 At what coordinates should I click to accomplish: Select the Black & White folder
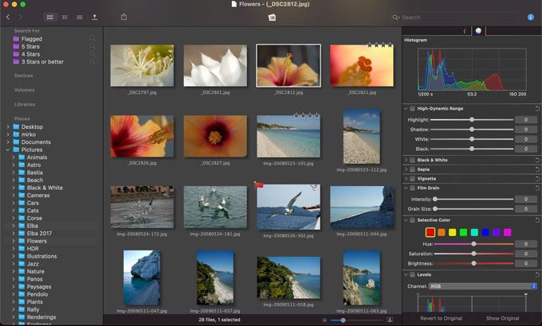(45, 188)
